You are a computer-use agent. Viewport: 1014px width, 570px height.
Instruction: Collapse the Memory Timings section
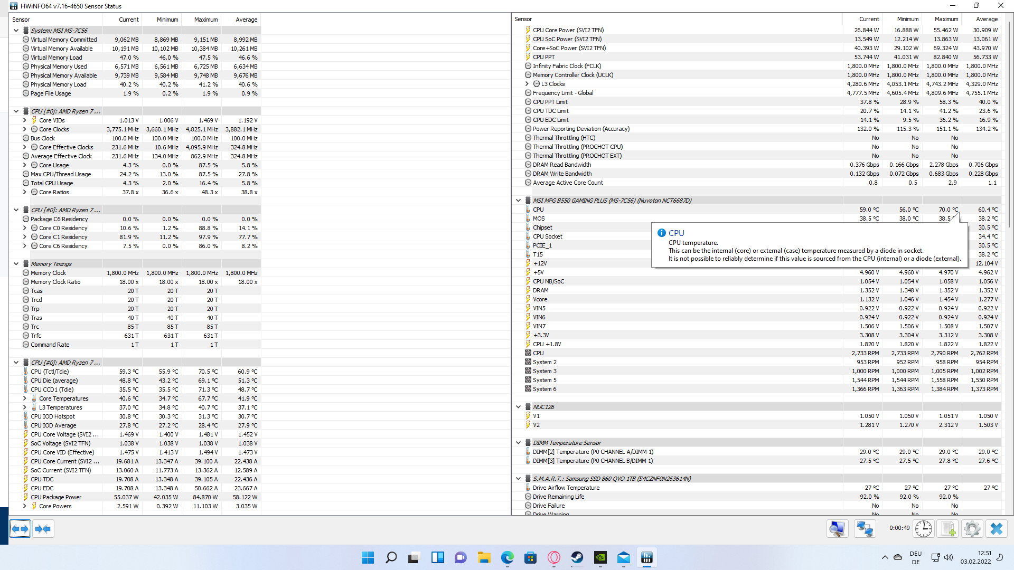click(x=15, y=264)
